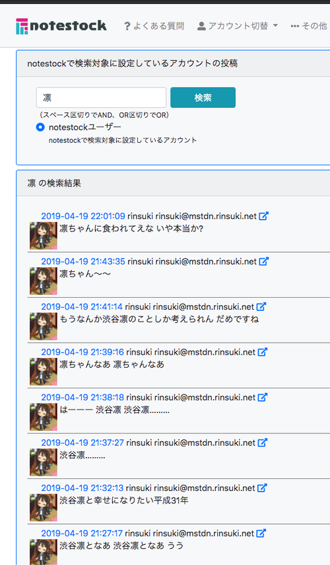Open external link for 21:41:14 post
Screen dimensions: 330x565
click(x=261, y=306)
